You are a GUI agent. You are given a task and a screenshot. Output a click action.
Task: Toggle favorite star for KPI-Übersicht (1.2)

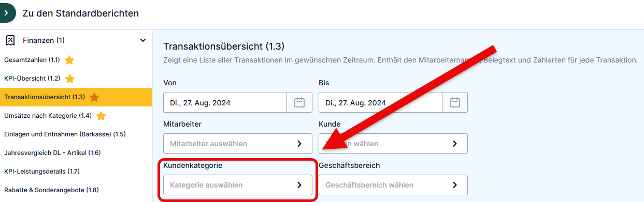(x=70, y=79)
